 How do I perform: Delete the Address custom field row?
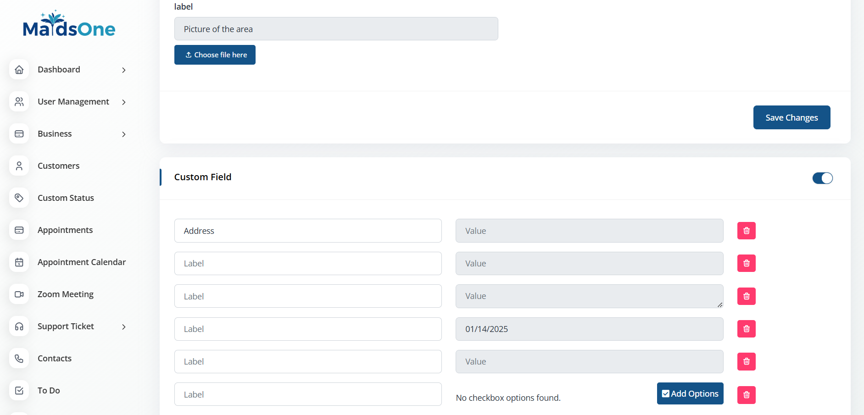click(746, 231)
